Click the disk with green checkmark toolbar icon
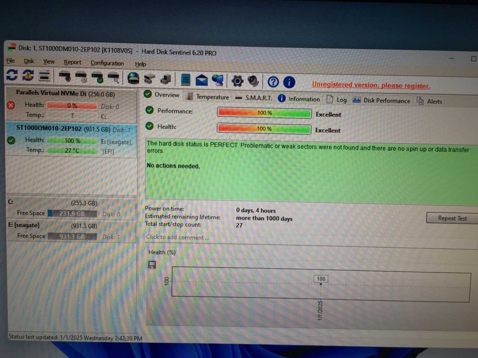This screenshot has width=478, height=358. [x=97, y=78]
